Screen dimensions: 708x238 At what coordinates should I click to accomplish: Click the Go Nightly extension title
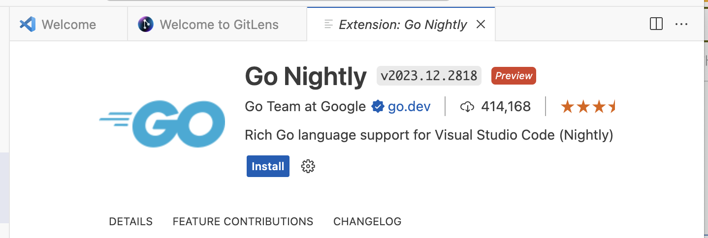[306, 76]
